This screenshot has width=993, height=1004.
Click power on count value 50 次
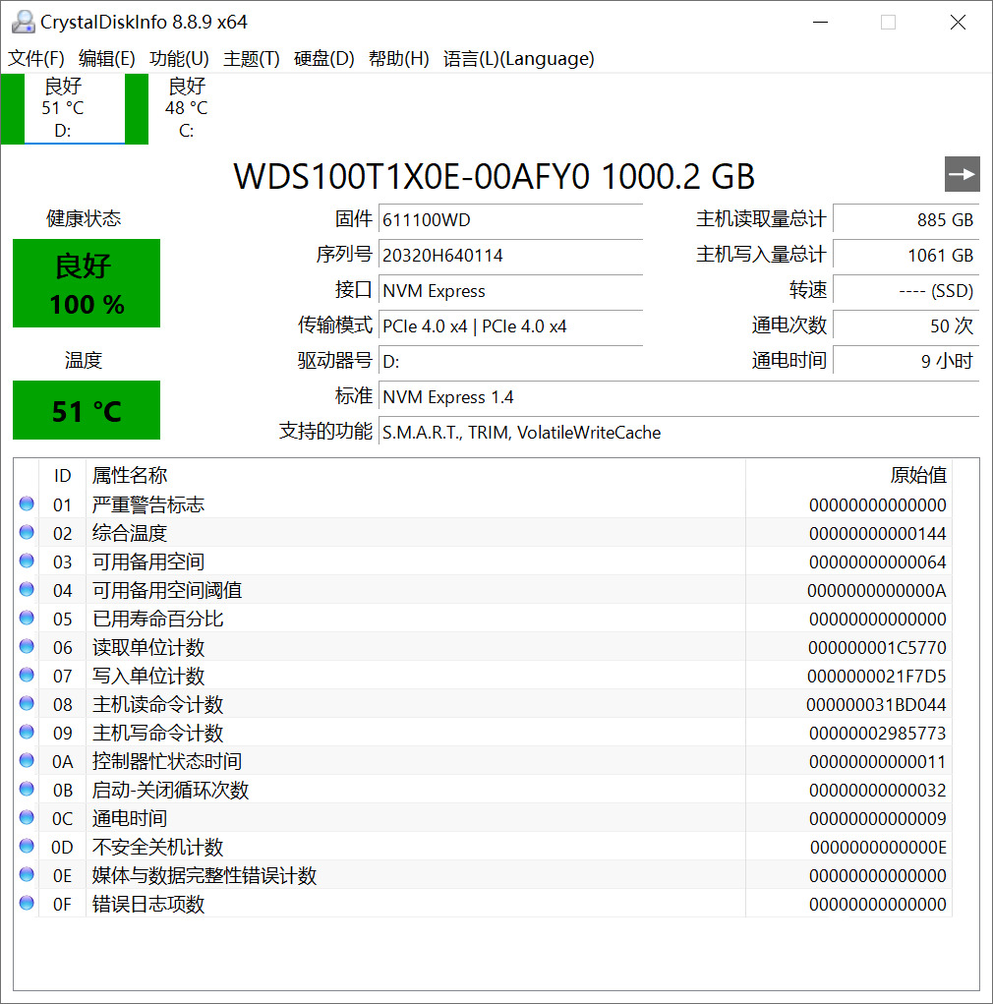(906, 326)
